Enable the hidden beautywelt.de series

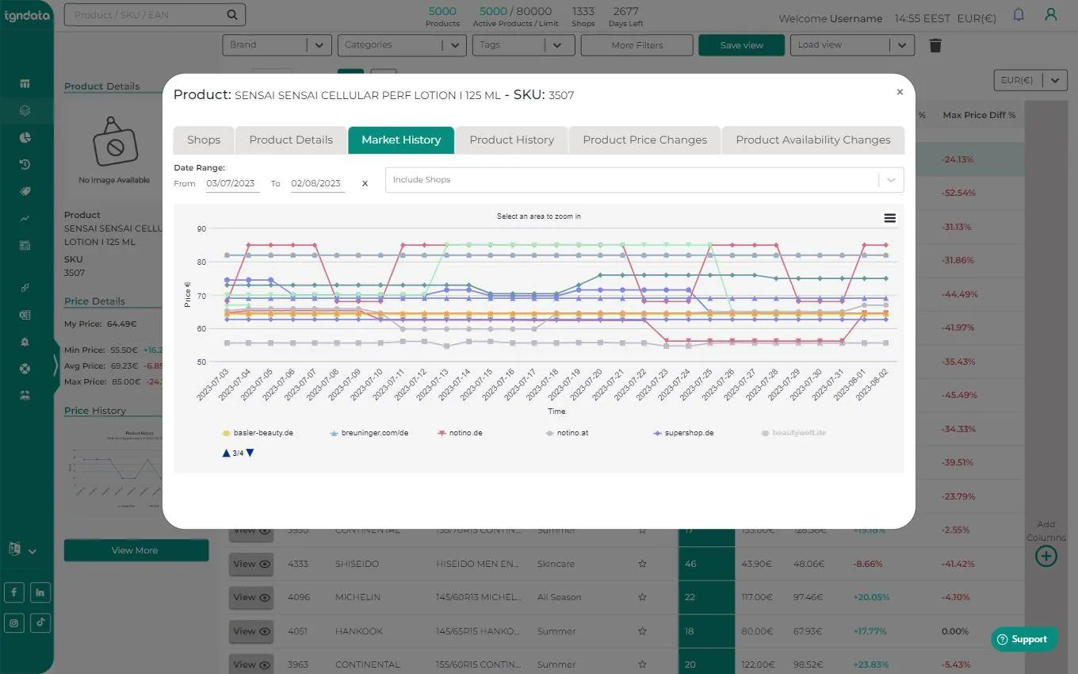(x=793, y=433)
